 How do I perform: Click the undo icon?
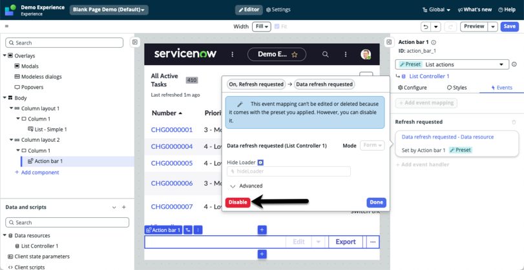(x=426, y=26)
